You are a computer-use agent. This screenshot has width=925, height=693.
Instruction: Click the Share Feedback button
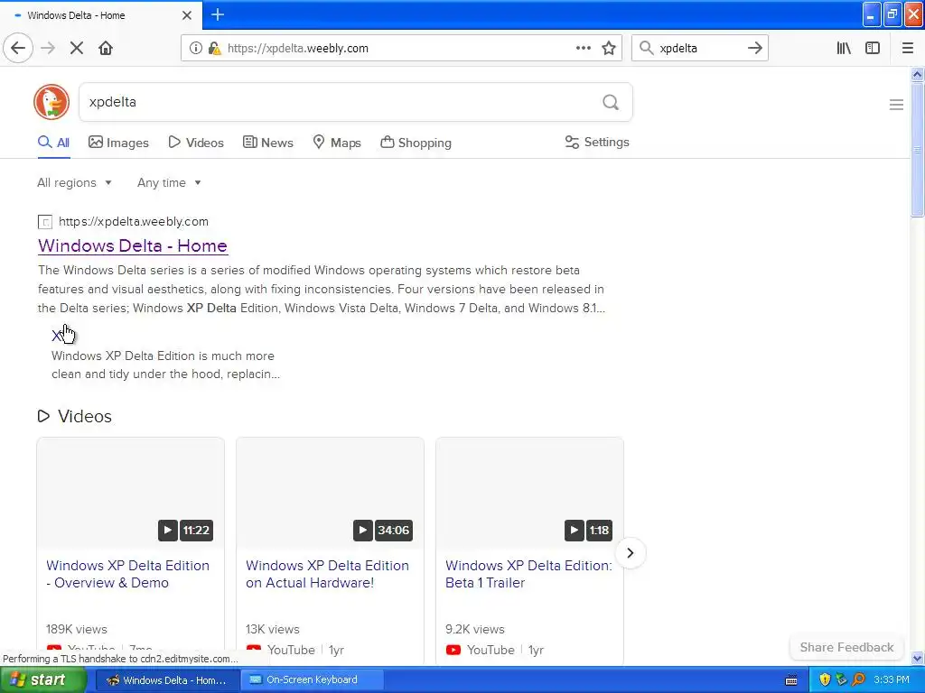click(x=846, y=647)
